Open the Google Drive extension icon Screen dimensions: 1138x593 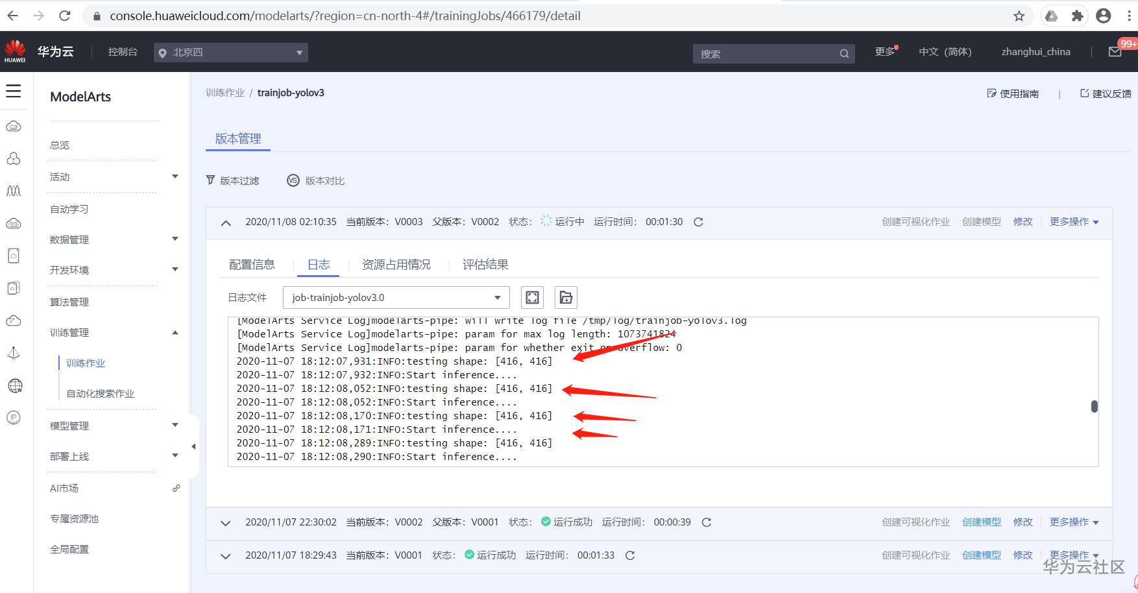(1052, 16)
